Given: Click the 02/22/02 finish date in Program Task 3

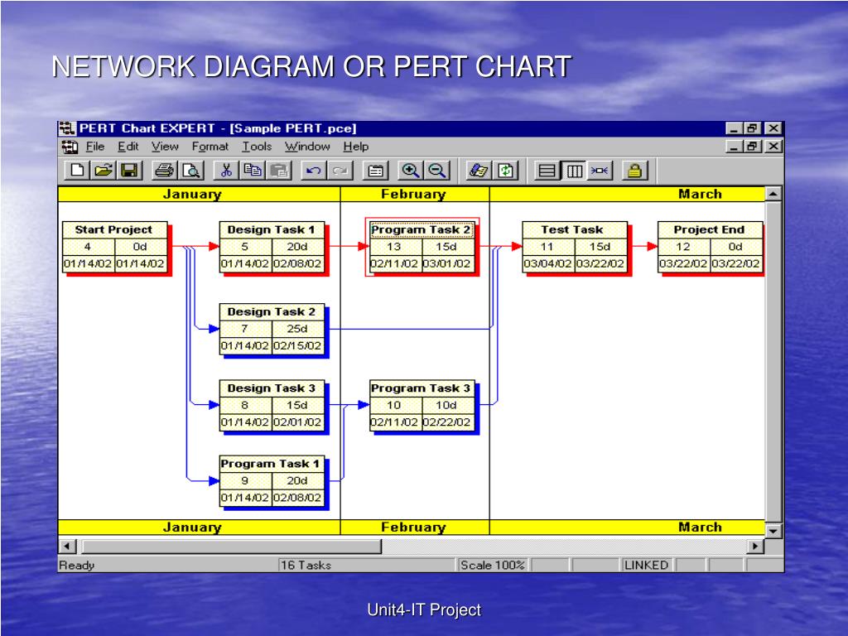Looking at the screenshot, I should click(x=446, y=422).
